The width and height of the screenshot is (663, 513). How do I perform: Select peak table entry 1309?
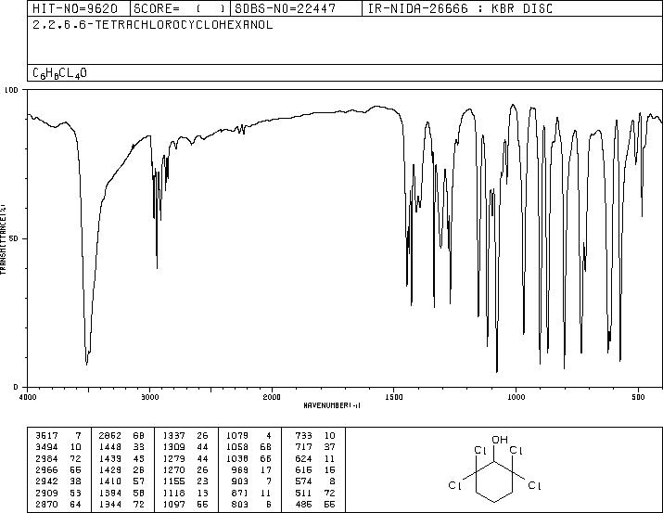tap(173, 446)
